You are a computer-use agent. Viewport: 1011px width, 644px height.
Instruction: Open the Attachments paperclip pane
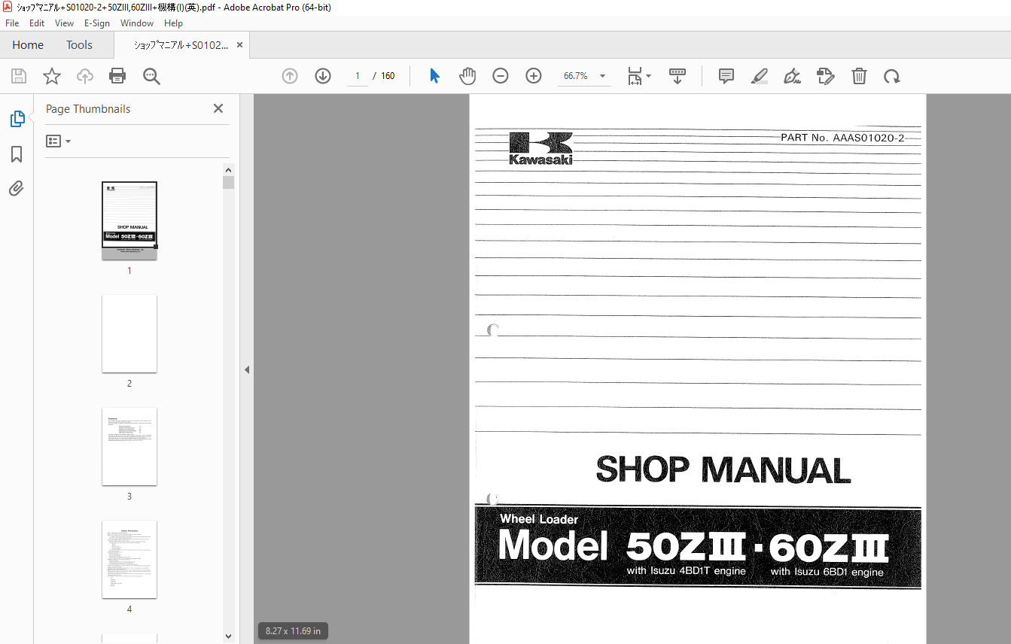pos(17,188)
